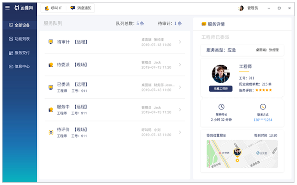Click the 待评价 scan-code icon
This screenshot has height=185, width=297.
pyautogui.click(x=51, y=132)
